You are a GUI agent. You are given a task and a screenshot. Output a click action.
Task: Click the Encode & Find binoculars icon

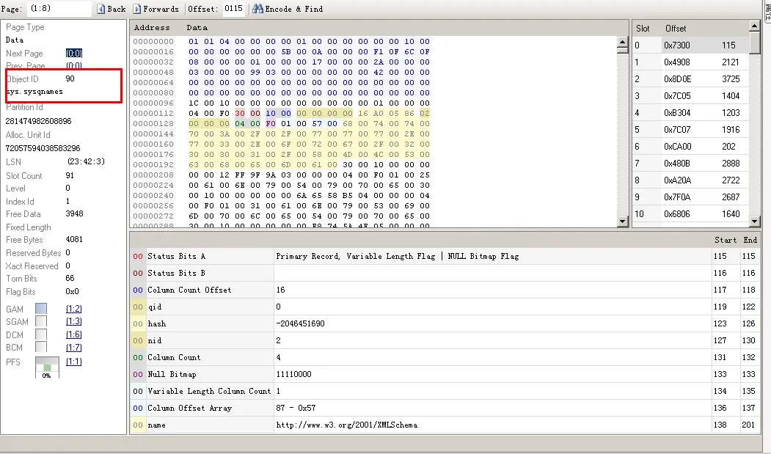coord(257,9)
